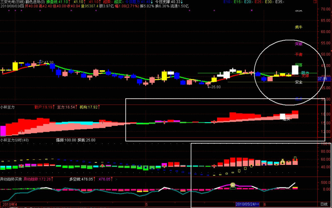Click the red 平衡 level label
332x208 pixels.
point(298,54)
